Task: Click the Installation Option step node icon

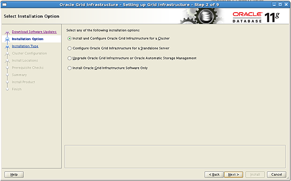Action: click(7, 39)
